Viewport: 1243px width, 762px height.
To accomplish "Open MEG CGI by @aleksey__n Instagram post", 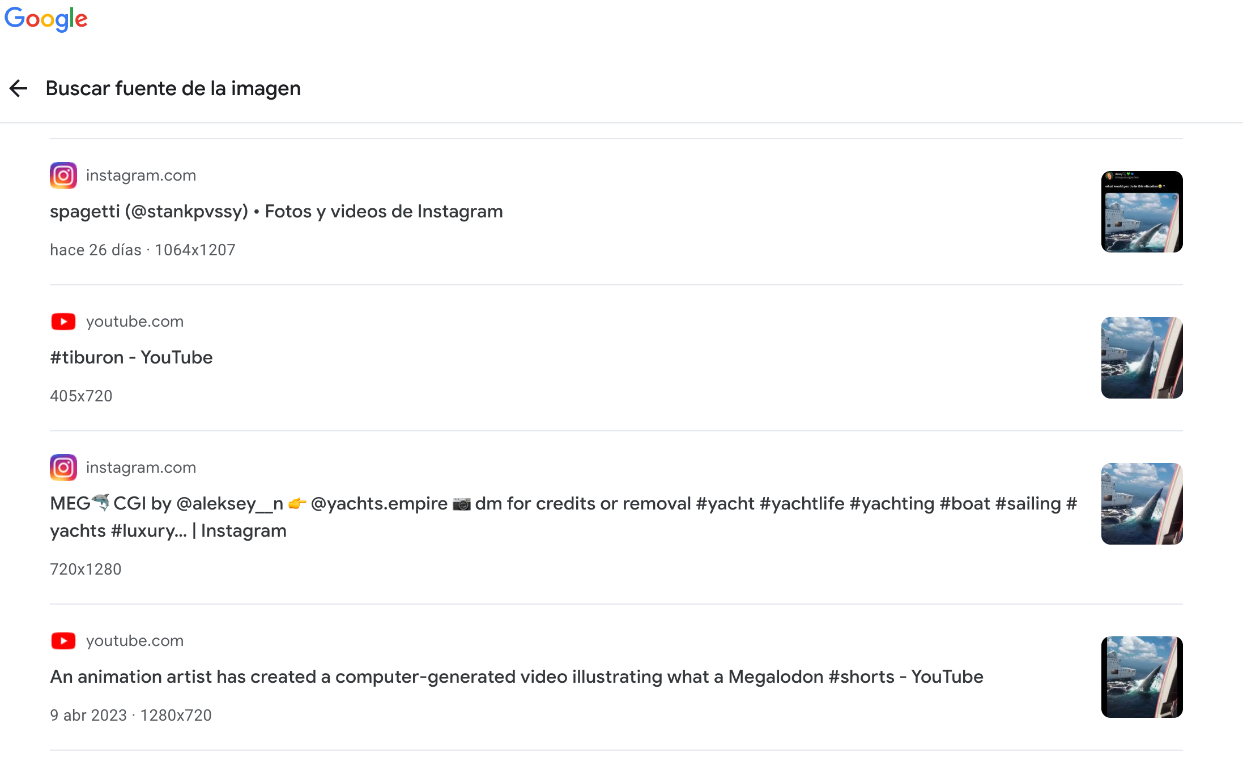I will point(563,517).
